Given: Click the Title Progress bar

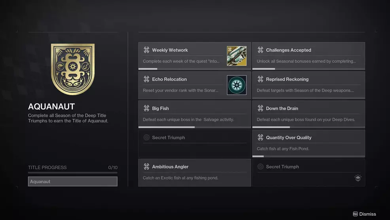Looking at the screenshot, I should pos(73,172).
